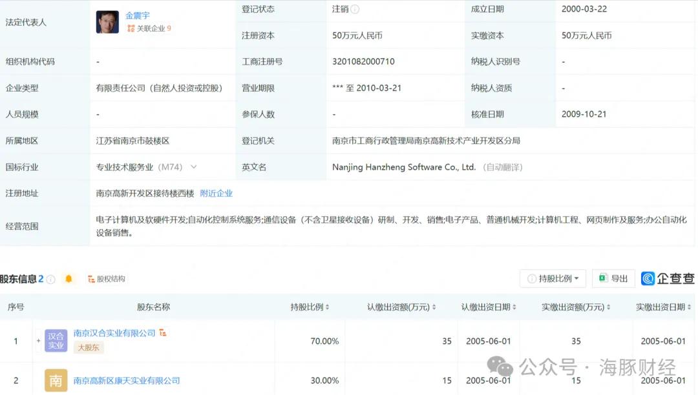Screen dimensions: 698x395
Task: Open 关联企业 9 related companies
Action: point(153,28)
